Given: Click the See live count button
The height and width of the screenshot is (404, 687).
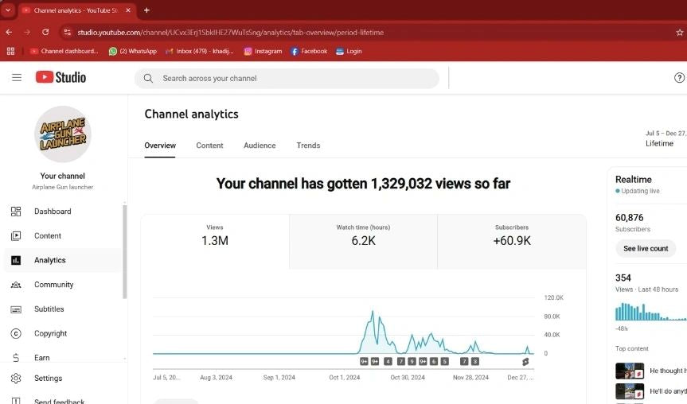Looking at the screenshot, I should pyautogui.click(x=646, y=249).
